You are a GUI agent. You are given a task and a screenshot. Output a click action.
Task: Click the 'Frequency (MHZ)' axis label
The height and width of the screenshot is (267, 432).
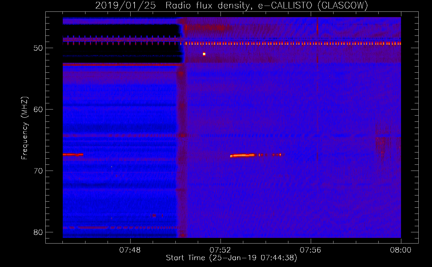coord(25,128)
